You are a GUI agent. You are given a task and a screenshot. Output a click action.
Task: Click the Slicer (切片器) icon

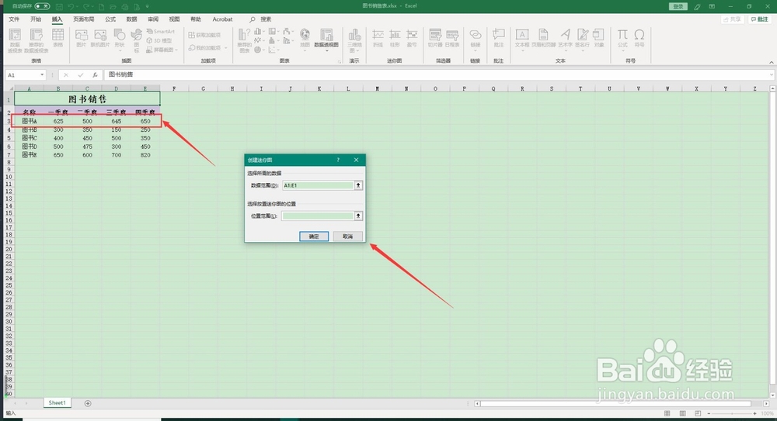(x=435, y=38)
